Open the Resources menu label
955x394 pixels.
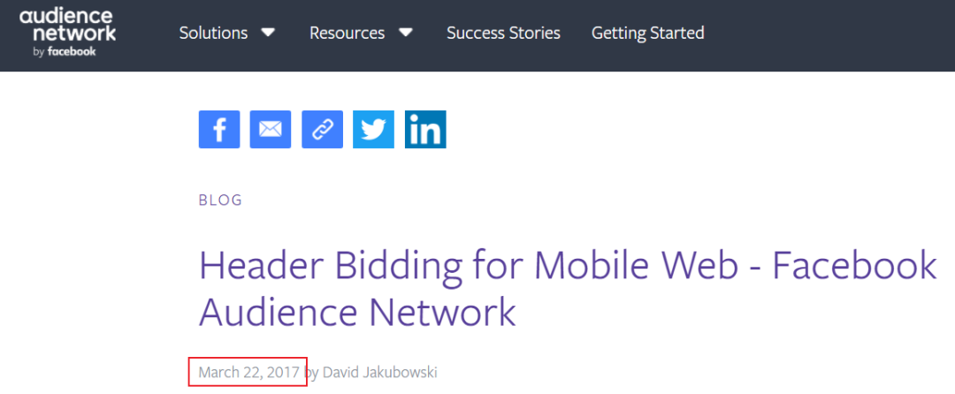click(x=347, y=33)
